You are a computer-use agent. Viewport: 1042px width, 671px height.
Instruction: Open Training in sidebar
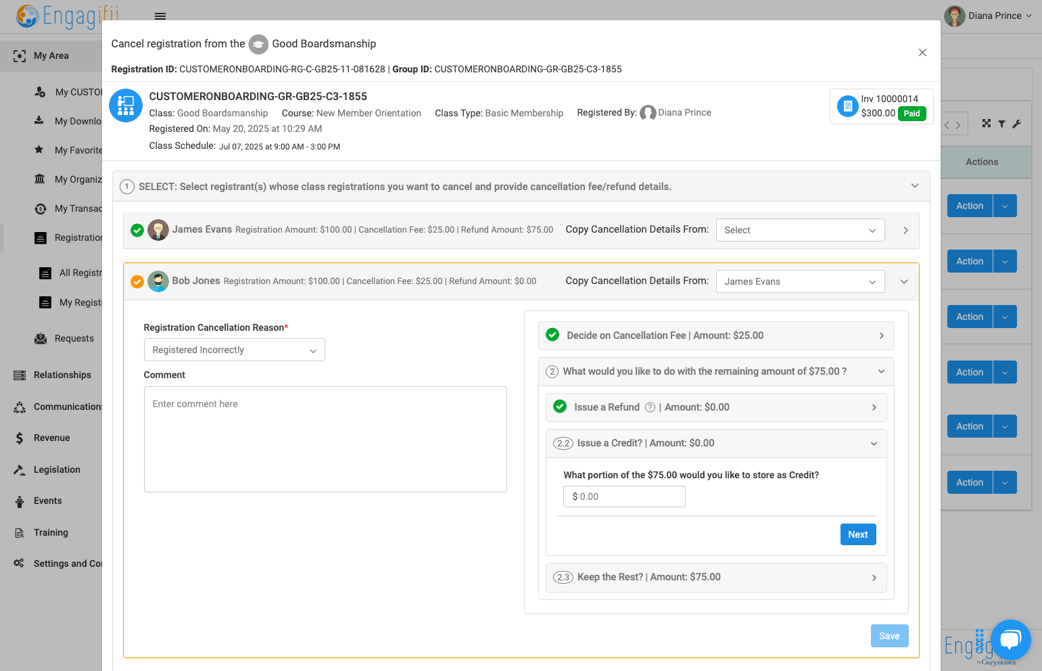click(51, 532)
